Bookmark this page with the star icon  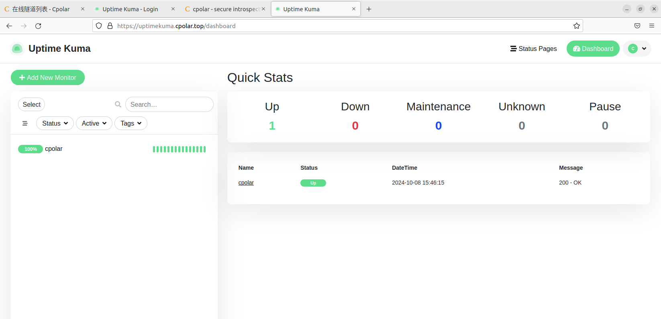[576, 26]
